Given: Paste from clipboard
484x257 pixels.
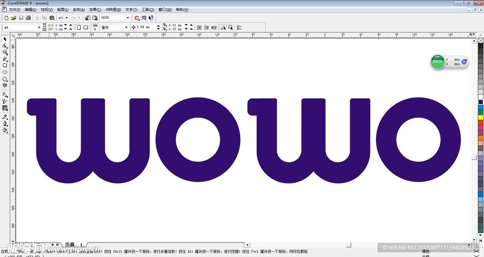Looking at the screenshot, I should [x=52, y=18].
